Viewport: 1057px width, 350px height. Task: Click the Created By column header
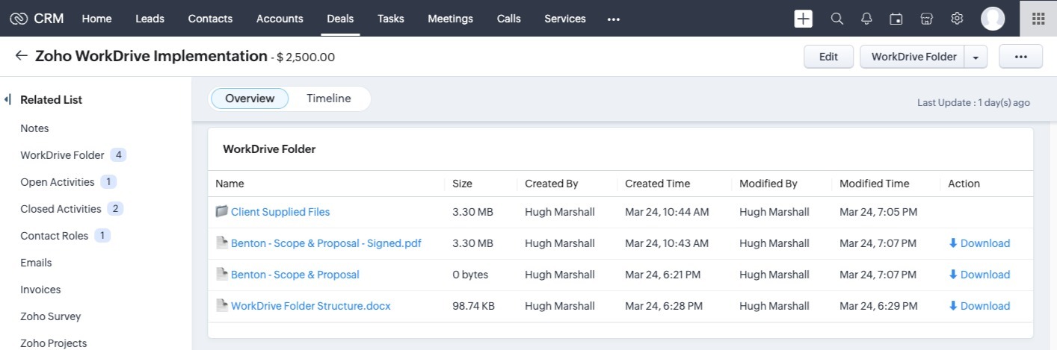[552, 184]
